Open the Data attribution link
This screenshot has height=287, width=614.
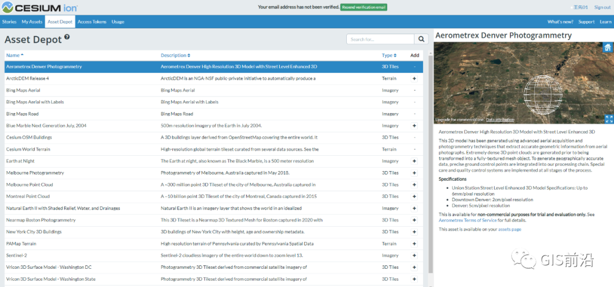pyautogui.click(x=500, y=119)
